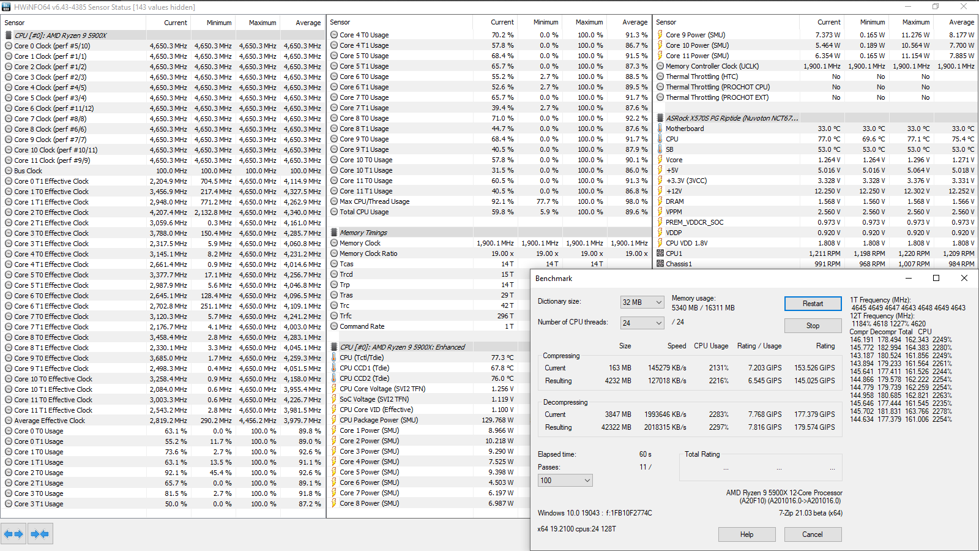
Task: Click the icon next to Average Effective Clock
Action: point(9,421)
